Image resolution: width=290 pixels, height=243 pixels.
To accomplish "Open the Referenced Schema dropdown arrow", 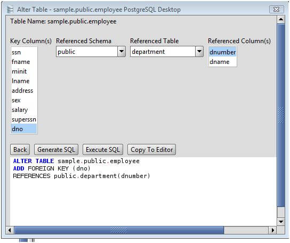I will pos(122,51).
